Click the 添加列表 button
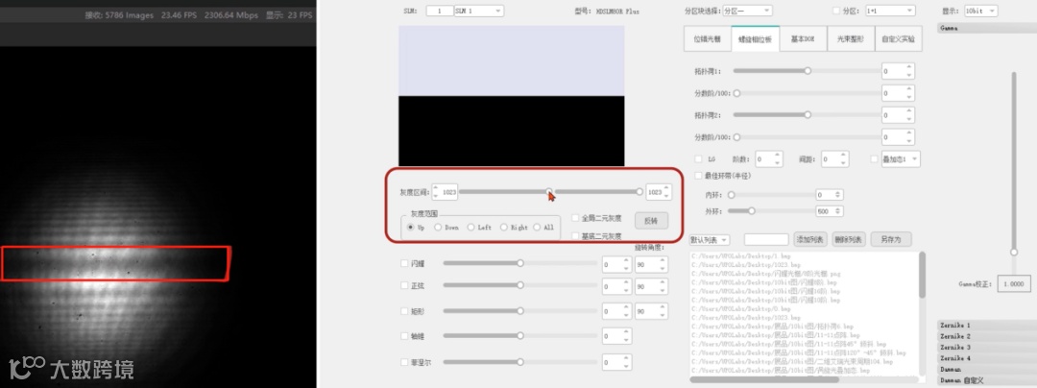The width and height of the screenshot is (1037, 388). 809,239
